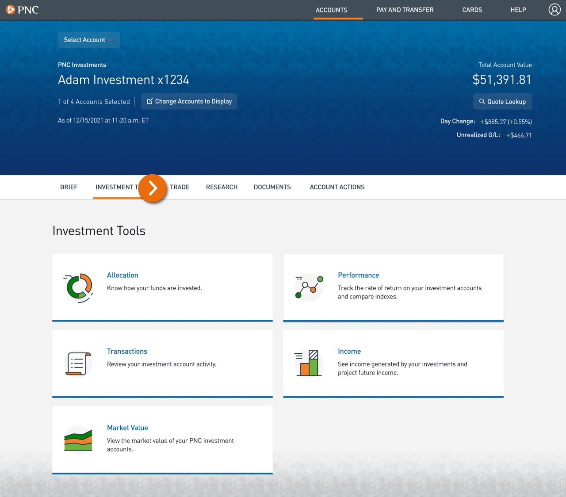
Task: Click the Transactions list scroll icon
Action: [x=77, y=363]
